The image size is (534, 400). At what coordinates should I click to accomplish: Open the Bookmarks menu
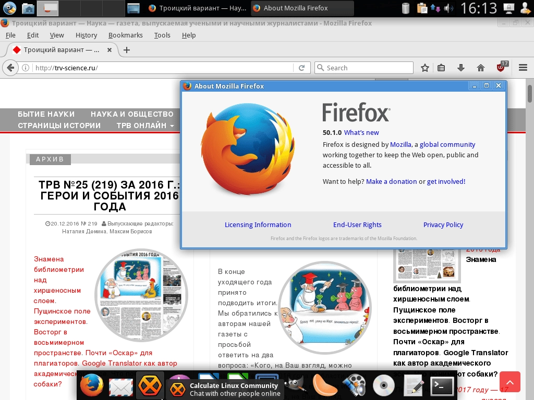[x=125, y=35]
